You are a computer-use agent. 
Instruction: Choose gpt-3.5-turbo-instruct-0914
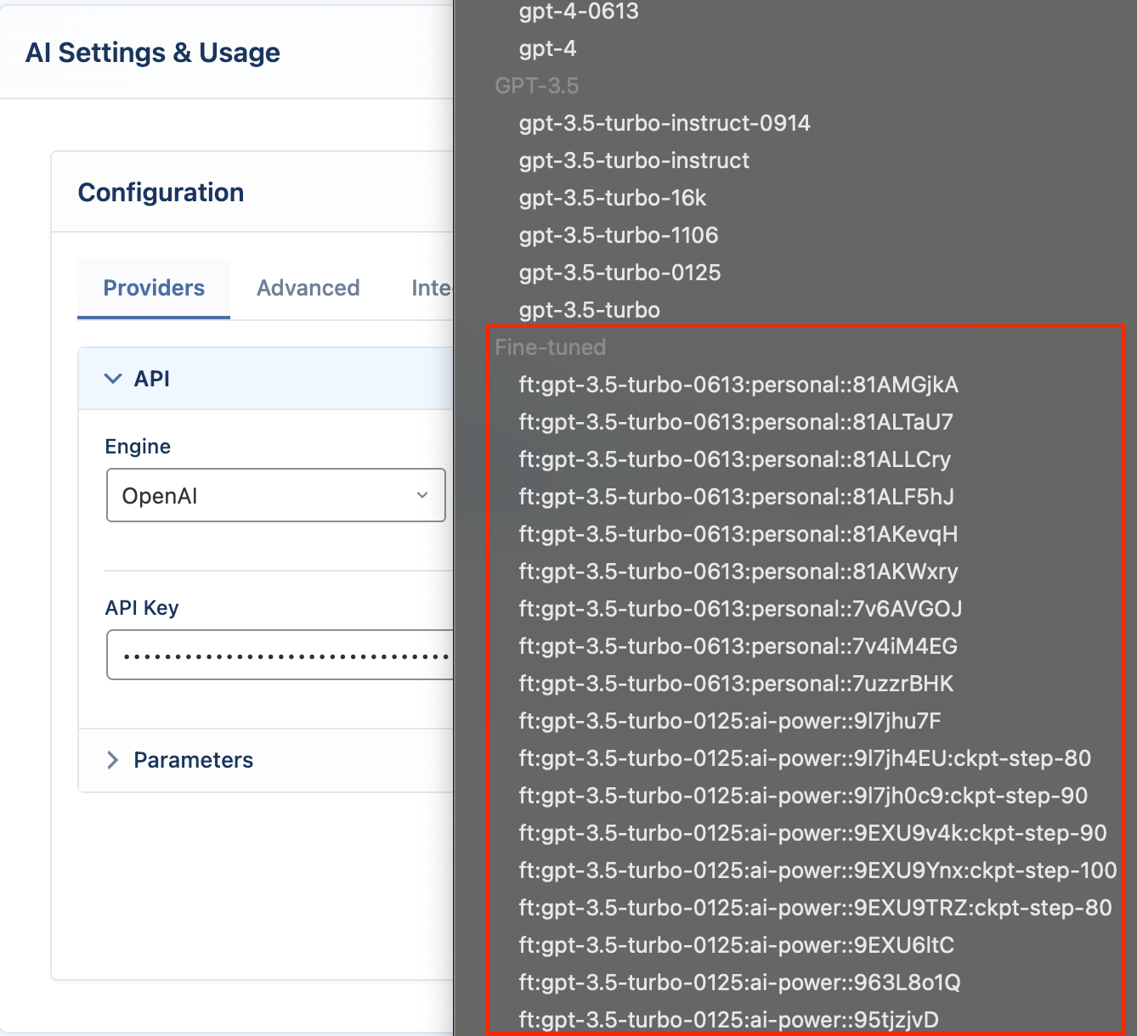(665, 123)
